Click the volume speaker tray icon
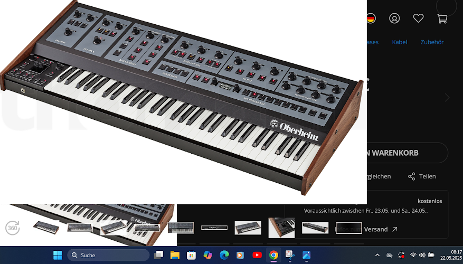The image size is (463, 264). pos(422,255)
